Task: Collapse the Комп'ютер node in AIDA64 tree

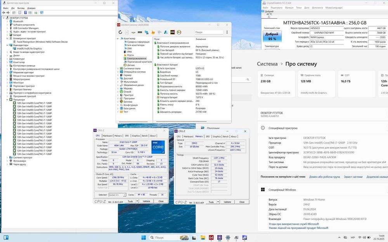Action: (118, 38)
